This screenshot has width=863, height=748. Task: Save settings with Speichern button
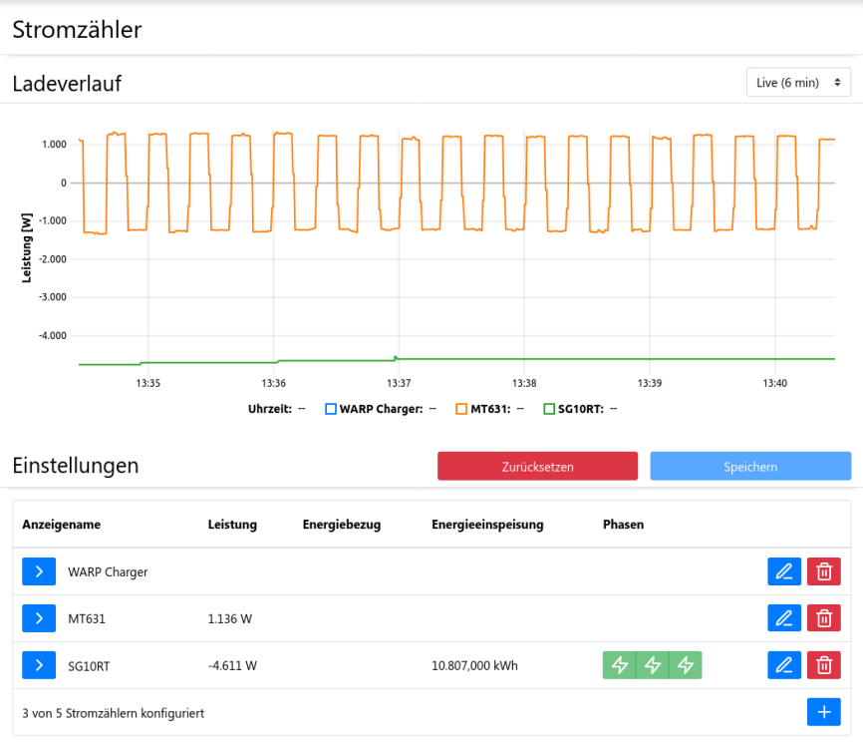click(x=750, y=467)
